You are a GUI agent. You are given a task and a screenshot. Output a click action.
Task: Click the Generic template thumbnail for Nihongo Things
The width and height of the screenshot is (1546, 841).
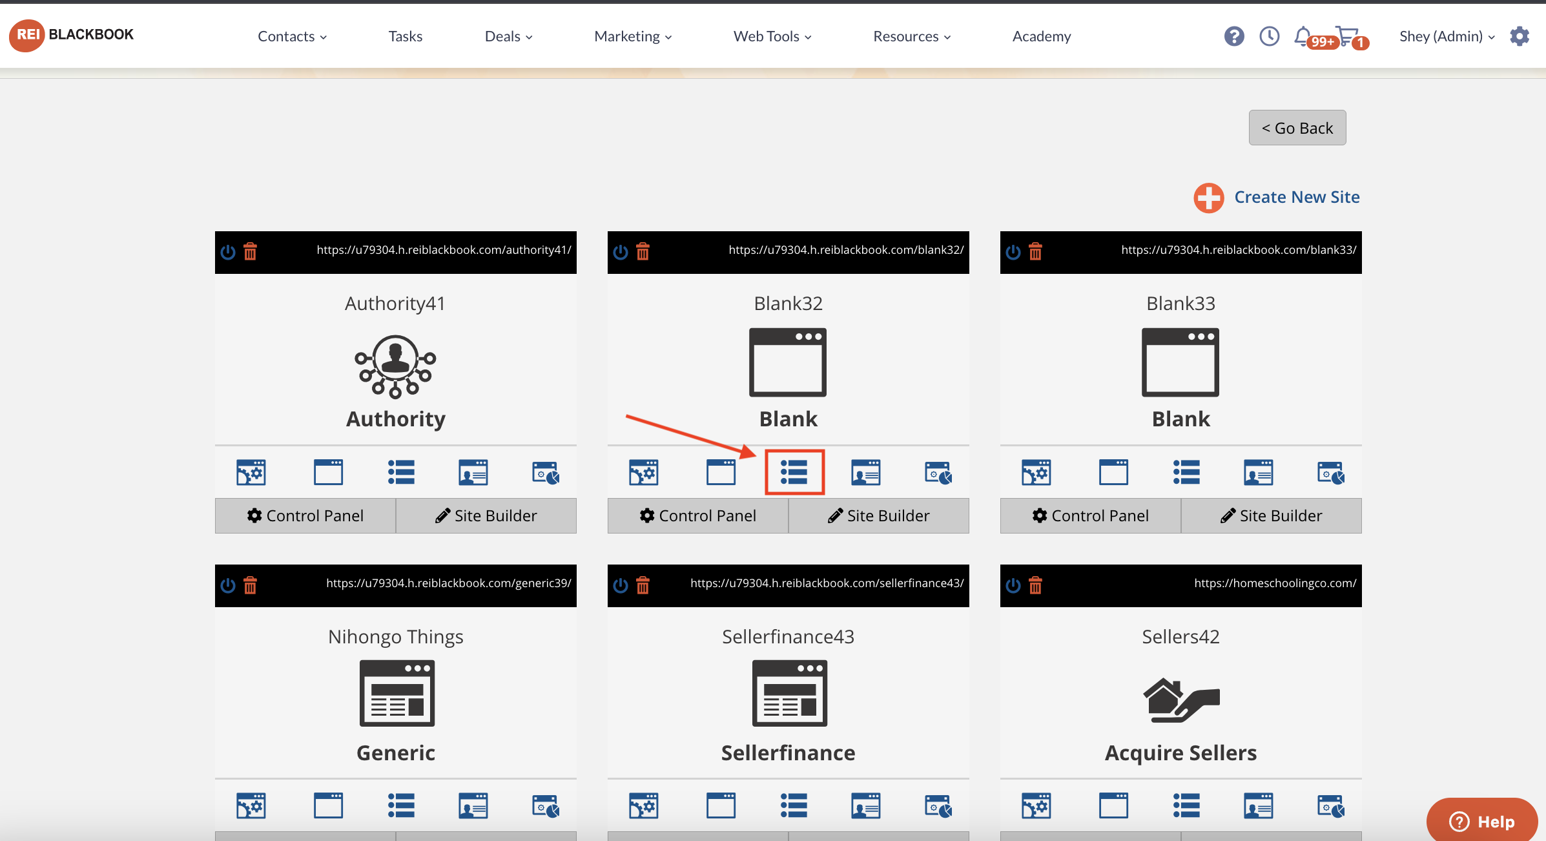point(397,693)
